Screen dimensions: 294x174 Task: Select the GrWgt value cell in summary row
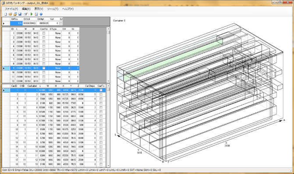(x=43, y=23)
